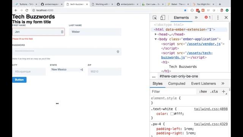The height and width of the screenshot is (137, 243).
Task: Switch to the Styles tab
Action: 158,84
